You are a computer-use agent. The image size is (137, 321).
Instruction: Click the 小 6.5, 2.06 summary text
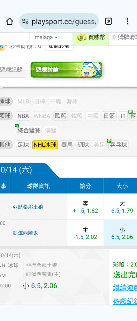tap(40, 286)
